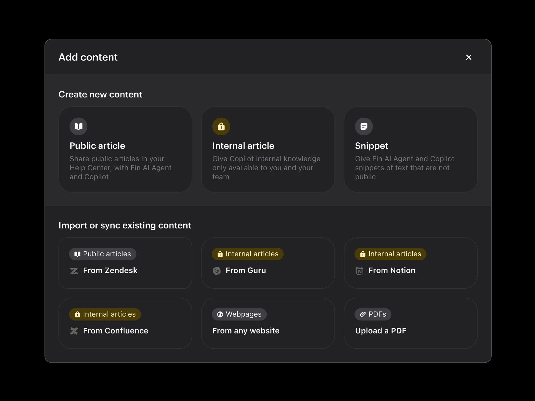Import From Confluence option

pos(125,323)
